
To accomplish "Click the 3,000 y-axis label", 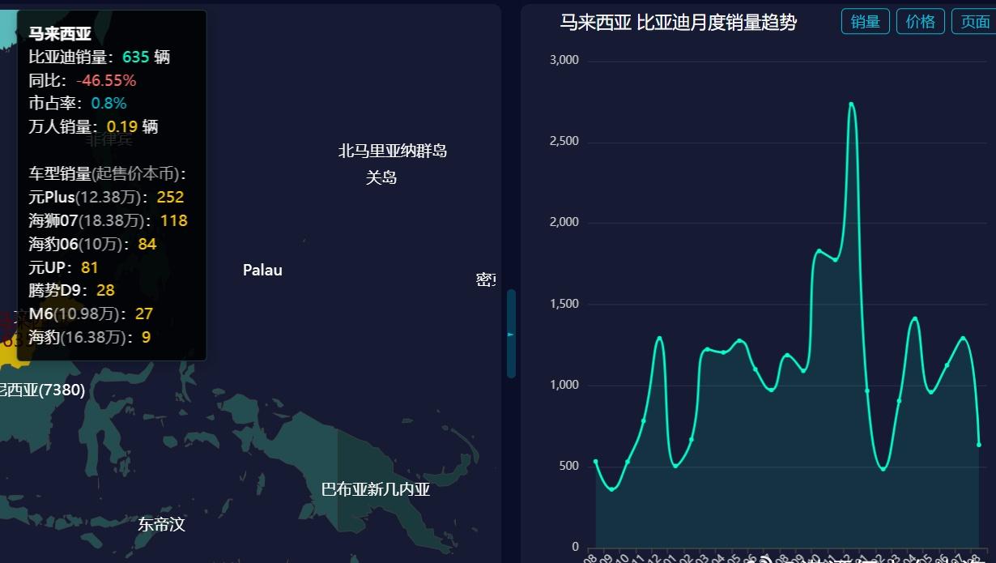I will 564,60.
